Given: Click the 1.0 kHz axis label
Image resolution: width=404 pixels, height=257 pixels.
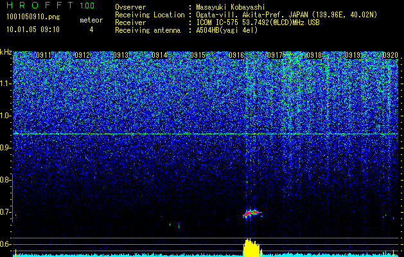Looking at the screenshot, I should tap(5, 116).
